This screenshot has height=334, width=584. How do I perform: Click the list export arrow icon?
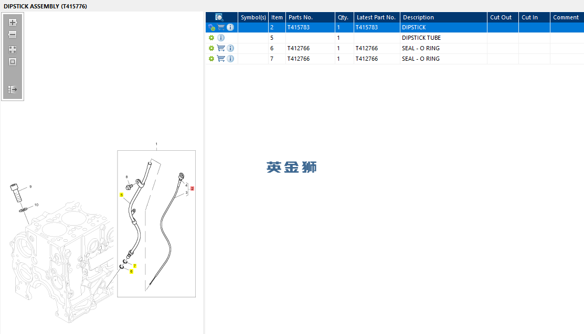pos(13,90)
